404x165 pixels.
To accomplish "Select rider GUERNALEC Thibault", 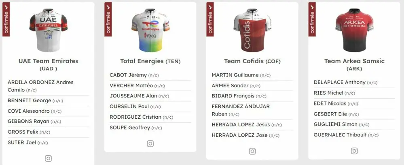I will (x=340, y=135).
